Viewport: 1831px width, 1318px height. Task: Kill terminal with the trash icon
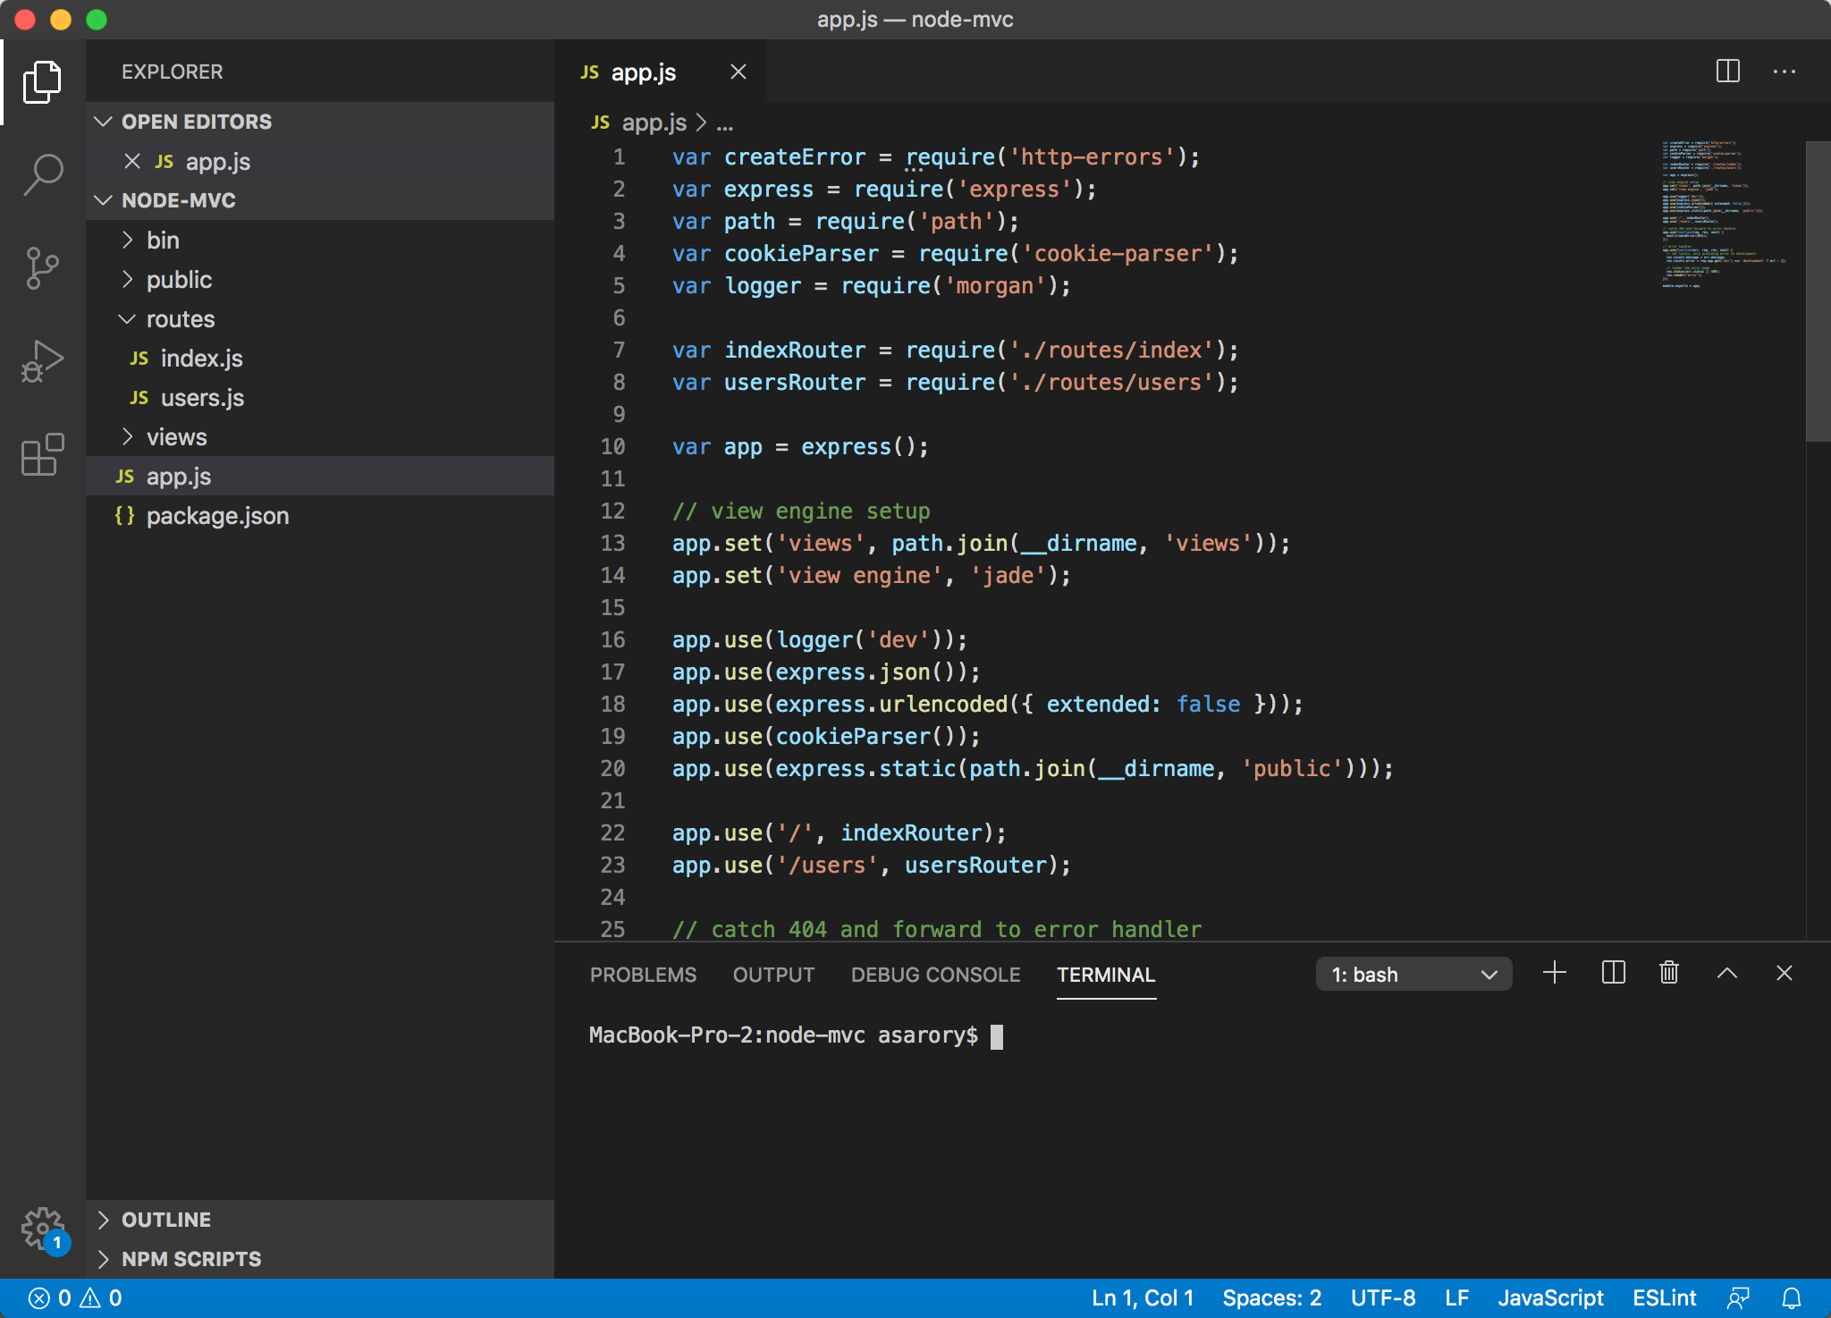1668,973
